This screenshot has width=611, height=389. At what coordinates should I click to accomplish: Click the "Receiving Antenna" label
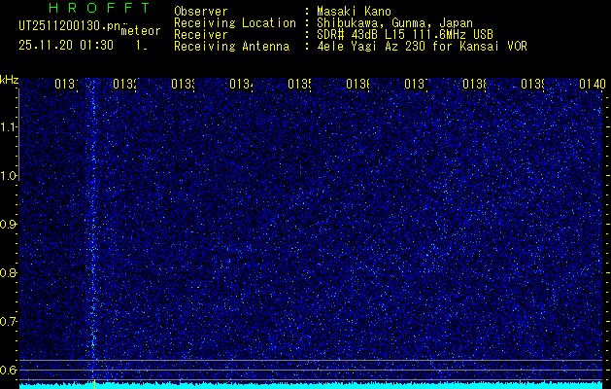(x=231, y=47)
